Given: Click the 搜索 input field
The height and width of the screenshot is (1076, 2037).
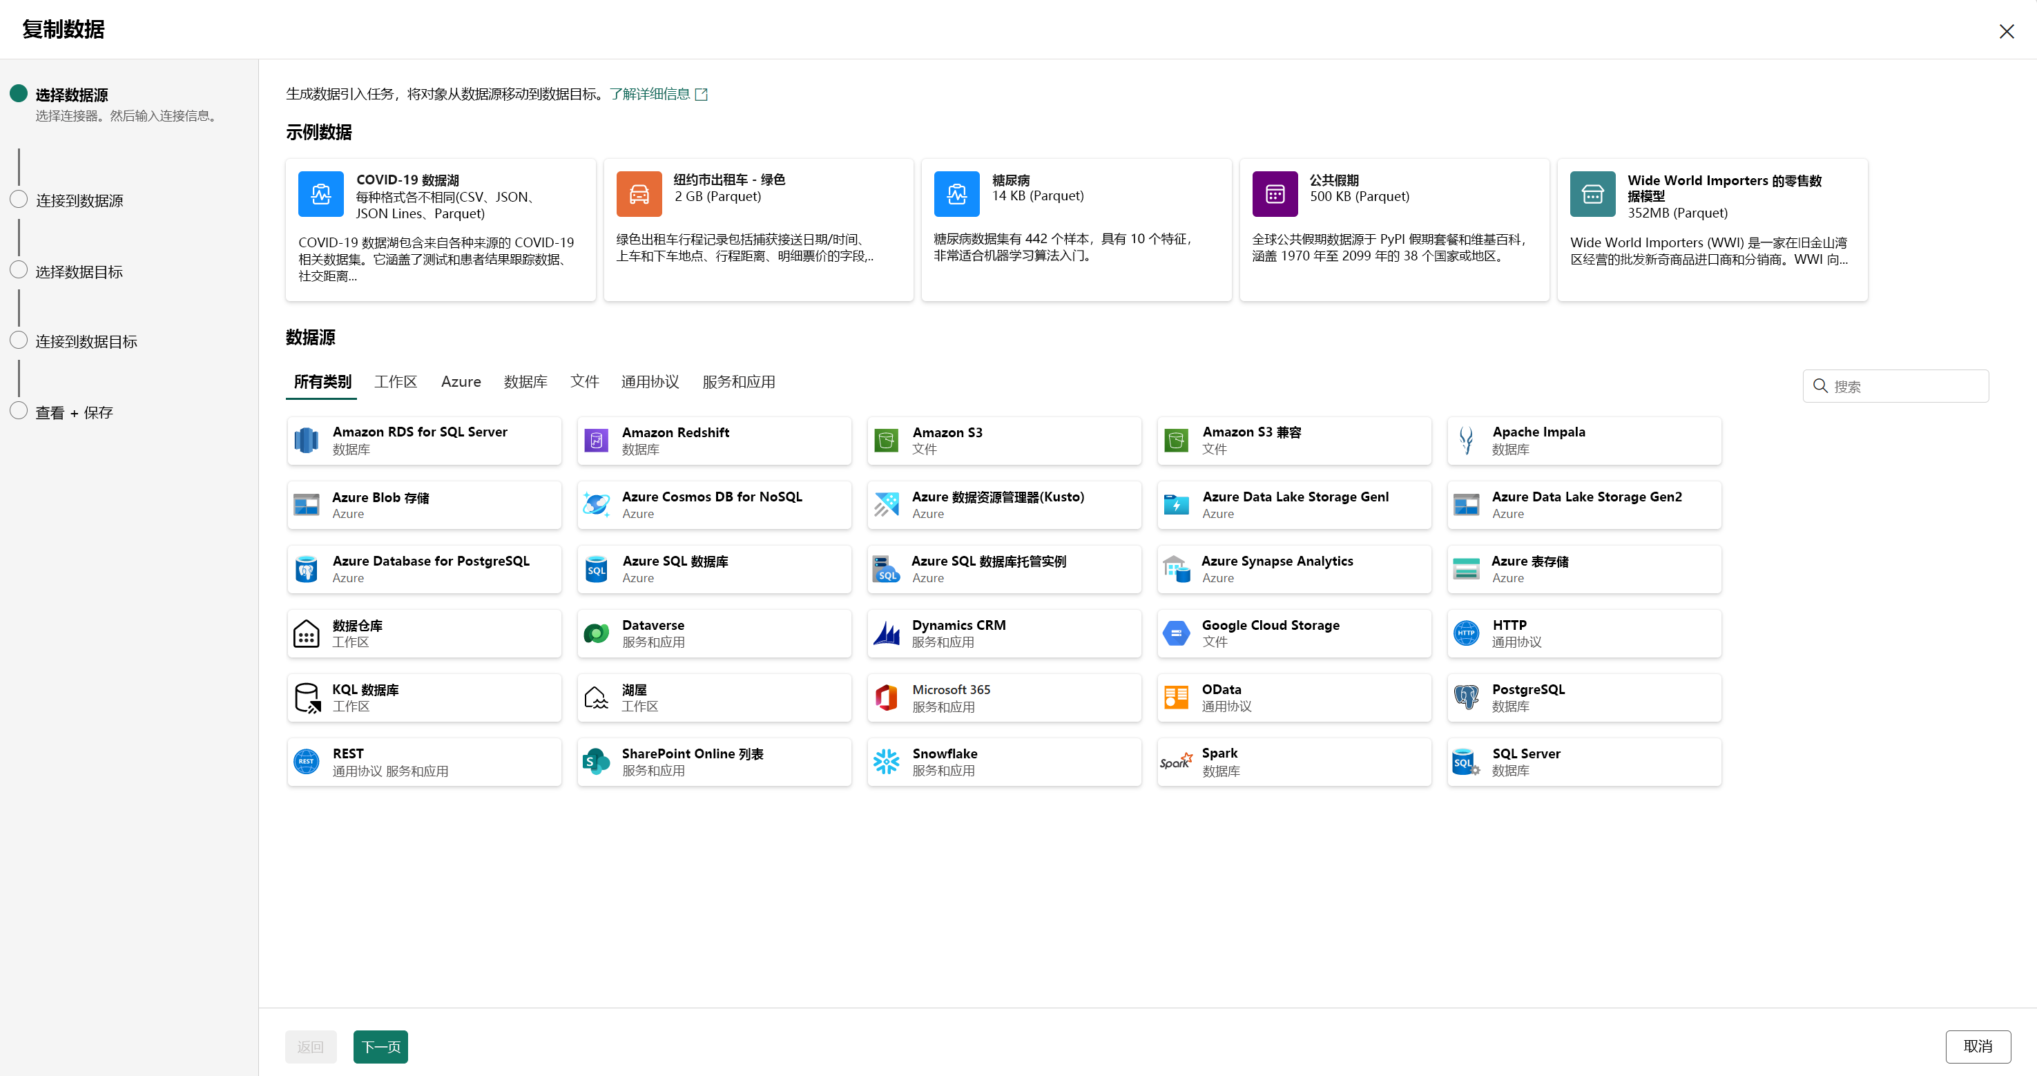Looking at the screenshot, I should [x=1895, y=386].
